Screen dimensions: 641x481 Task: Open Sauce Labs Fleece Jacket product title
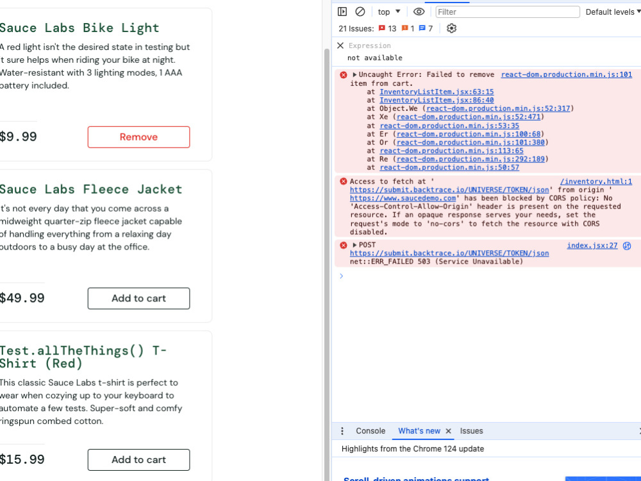pos(91,189)
